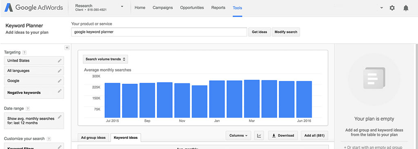
Task: Switch to Keyword ideas tab
Action: [126, 138]
